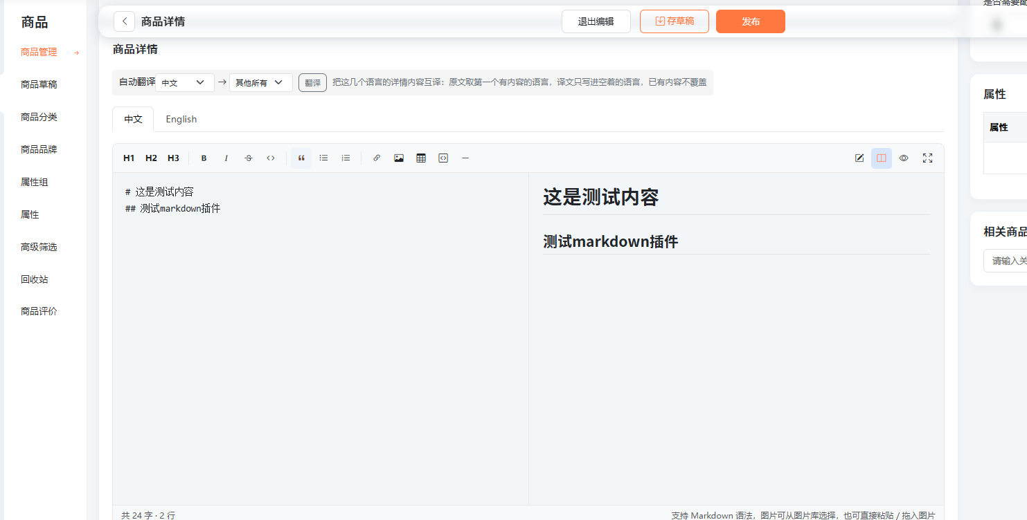Go back using the header arrow button

(x=124, y=21)
